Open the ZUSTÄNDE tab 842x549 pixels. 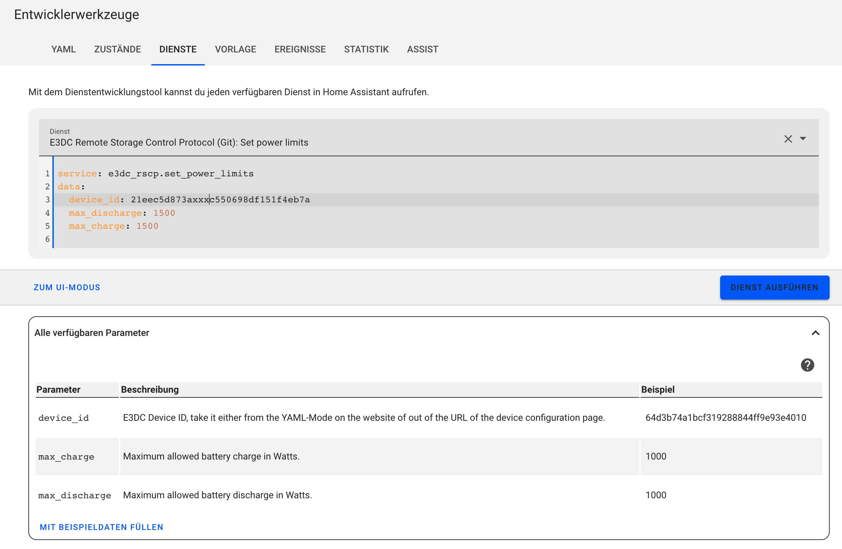[118, 49]
